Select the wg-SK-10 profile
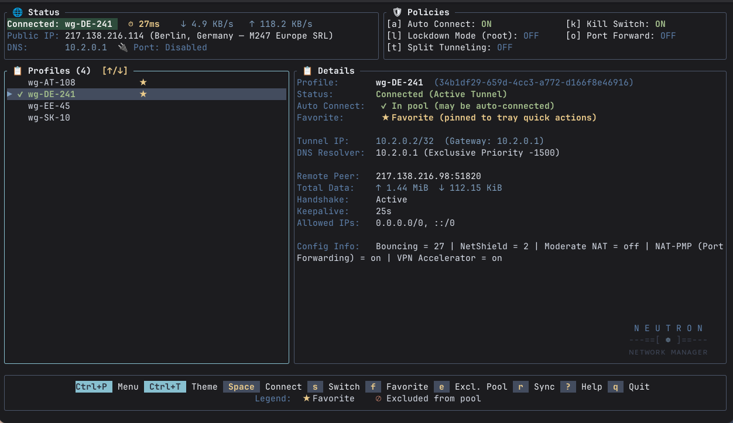The image size is (733, 423). [x=146, y=118]
